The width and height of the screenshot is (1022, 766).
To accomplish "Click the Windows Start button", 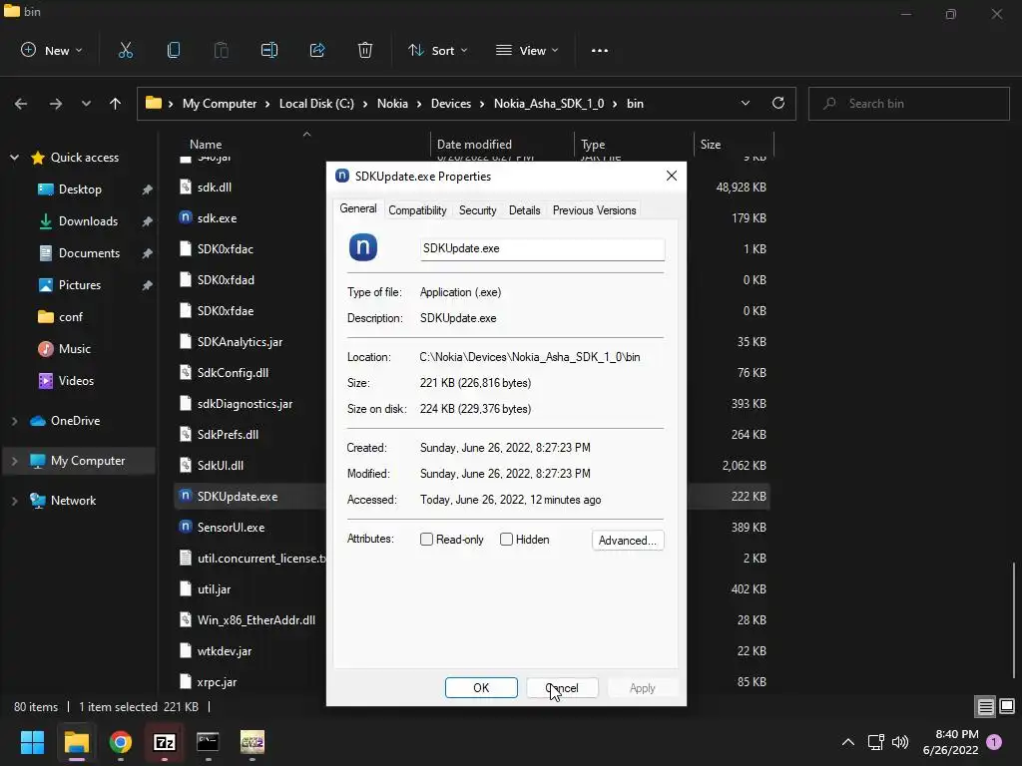I will point(32,742).
